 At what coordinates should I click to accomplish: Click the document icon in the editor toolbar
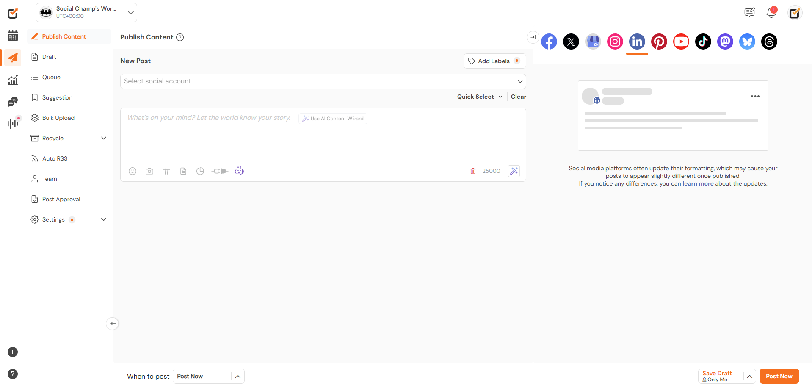(183, 171)
